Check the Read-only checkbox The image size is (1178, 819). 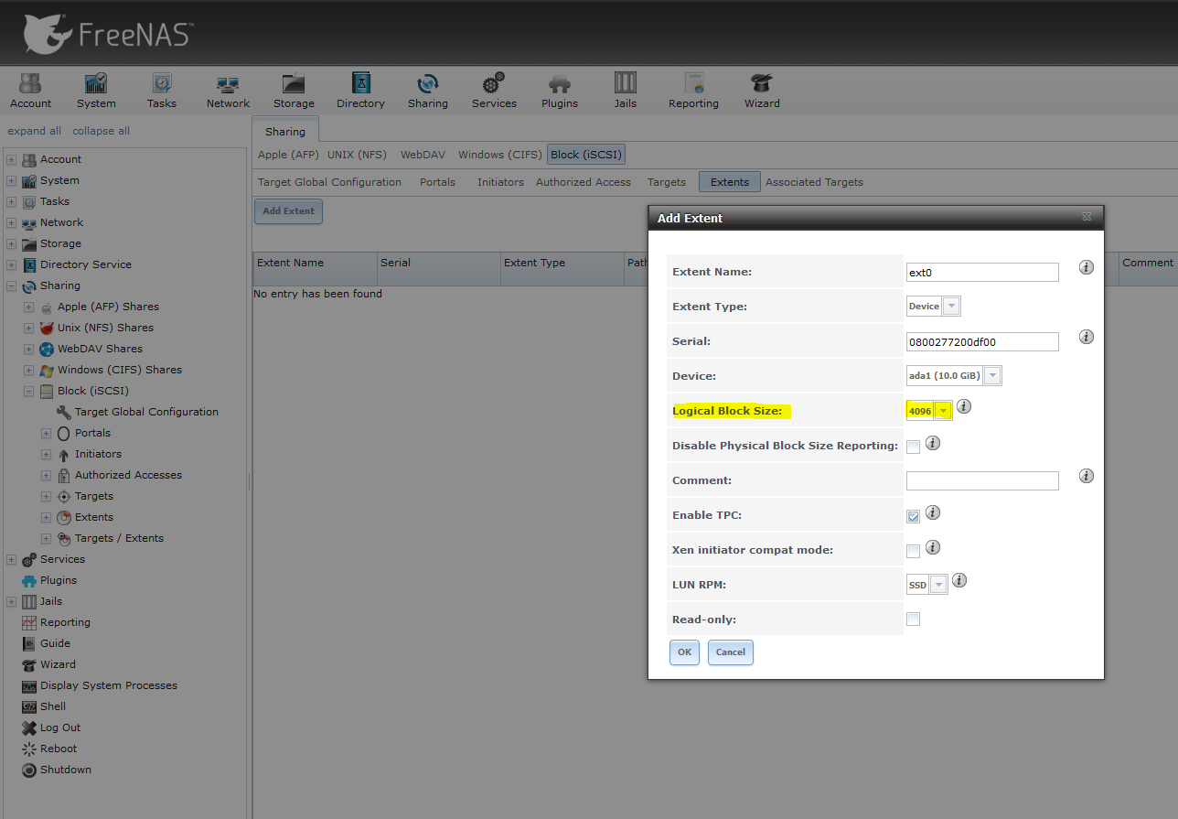pyautogui.click(x=913, y=620)
